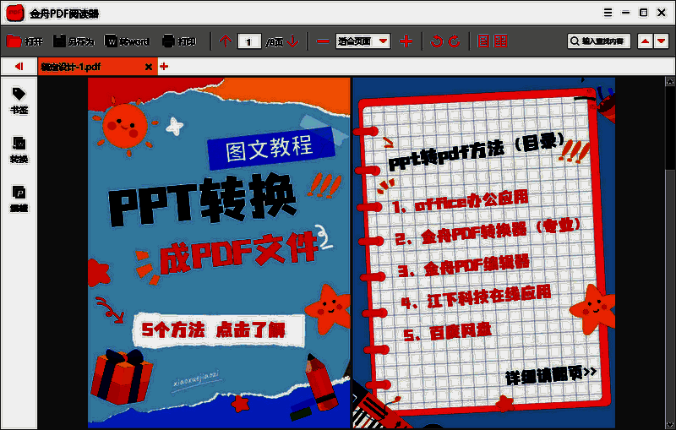The height and width of the screenshot is (430, 676).
Task: Click the '成PDF文件' red title text
Action: (239, 255)
